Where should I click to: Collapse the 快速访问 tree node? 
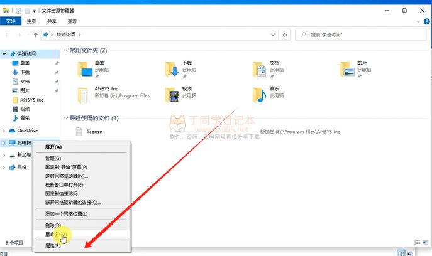(x=4, y=54)
